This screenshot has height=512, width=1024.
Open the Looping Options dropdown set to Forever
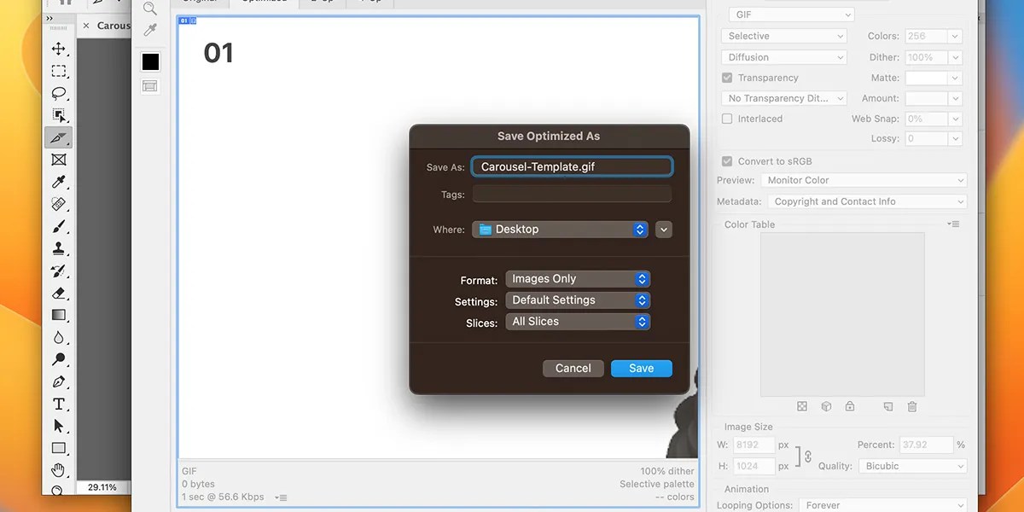(x=884, y=504)
